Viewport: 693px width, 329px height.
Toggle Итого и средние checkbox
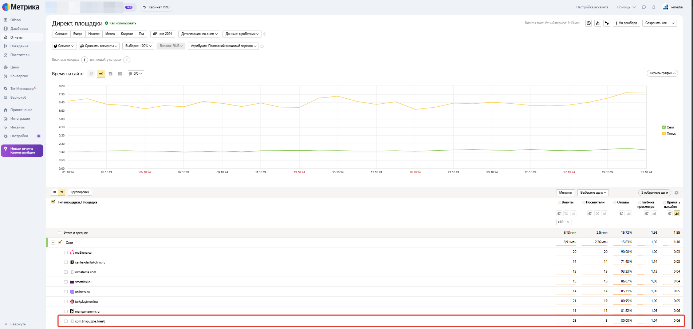pyautogui.click(x=60, y=233)
